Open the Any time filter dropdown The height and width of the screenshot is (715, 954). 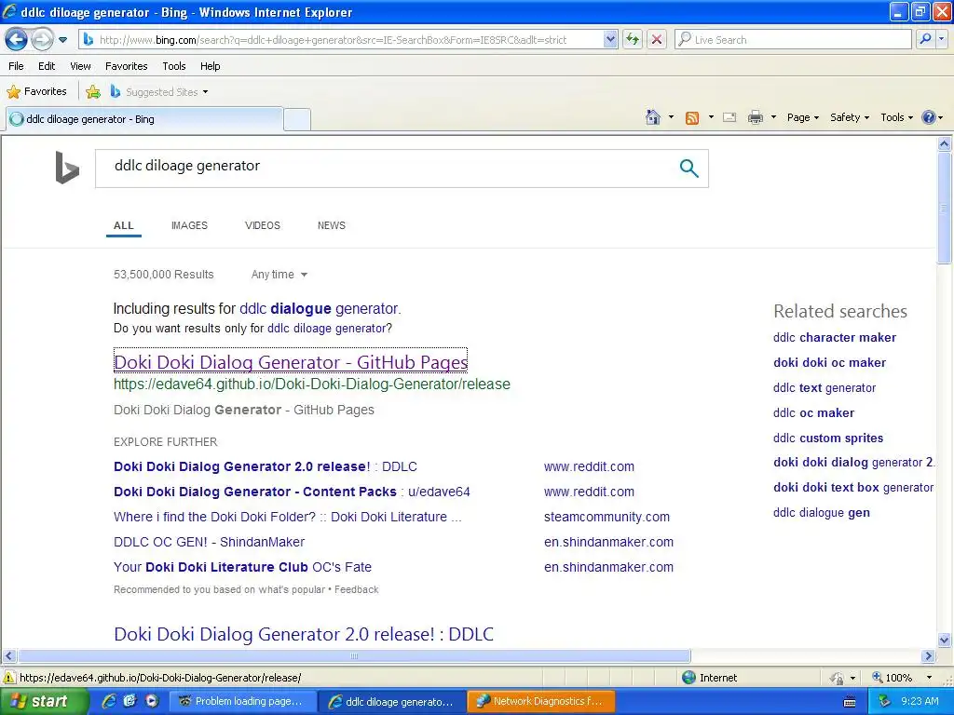[x=279, y=275]
